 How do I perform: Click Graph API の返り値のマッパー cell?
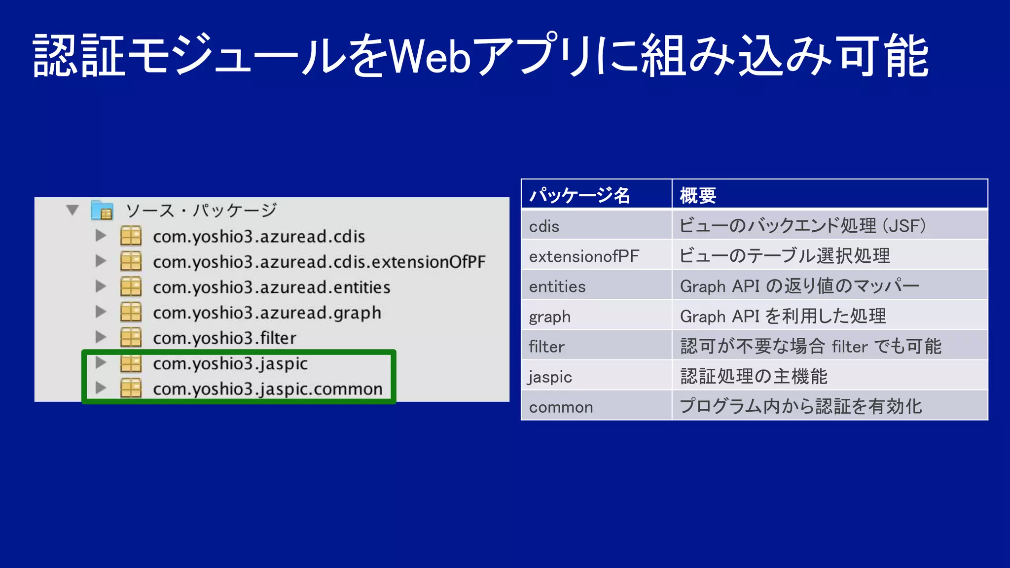(830, 285)
